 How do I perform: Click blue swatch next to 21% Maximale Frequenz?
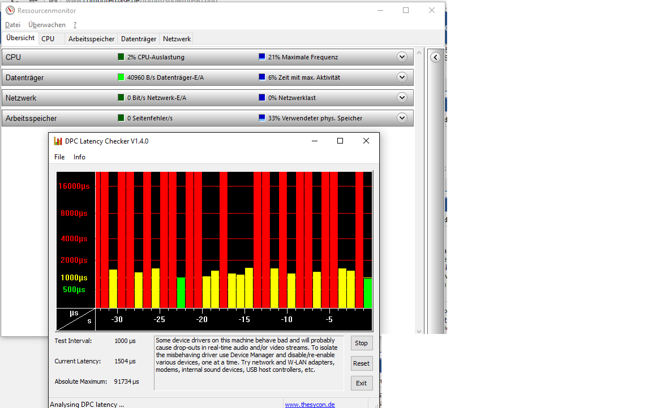pyautogui.click(x=262, y=57)
